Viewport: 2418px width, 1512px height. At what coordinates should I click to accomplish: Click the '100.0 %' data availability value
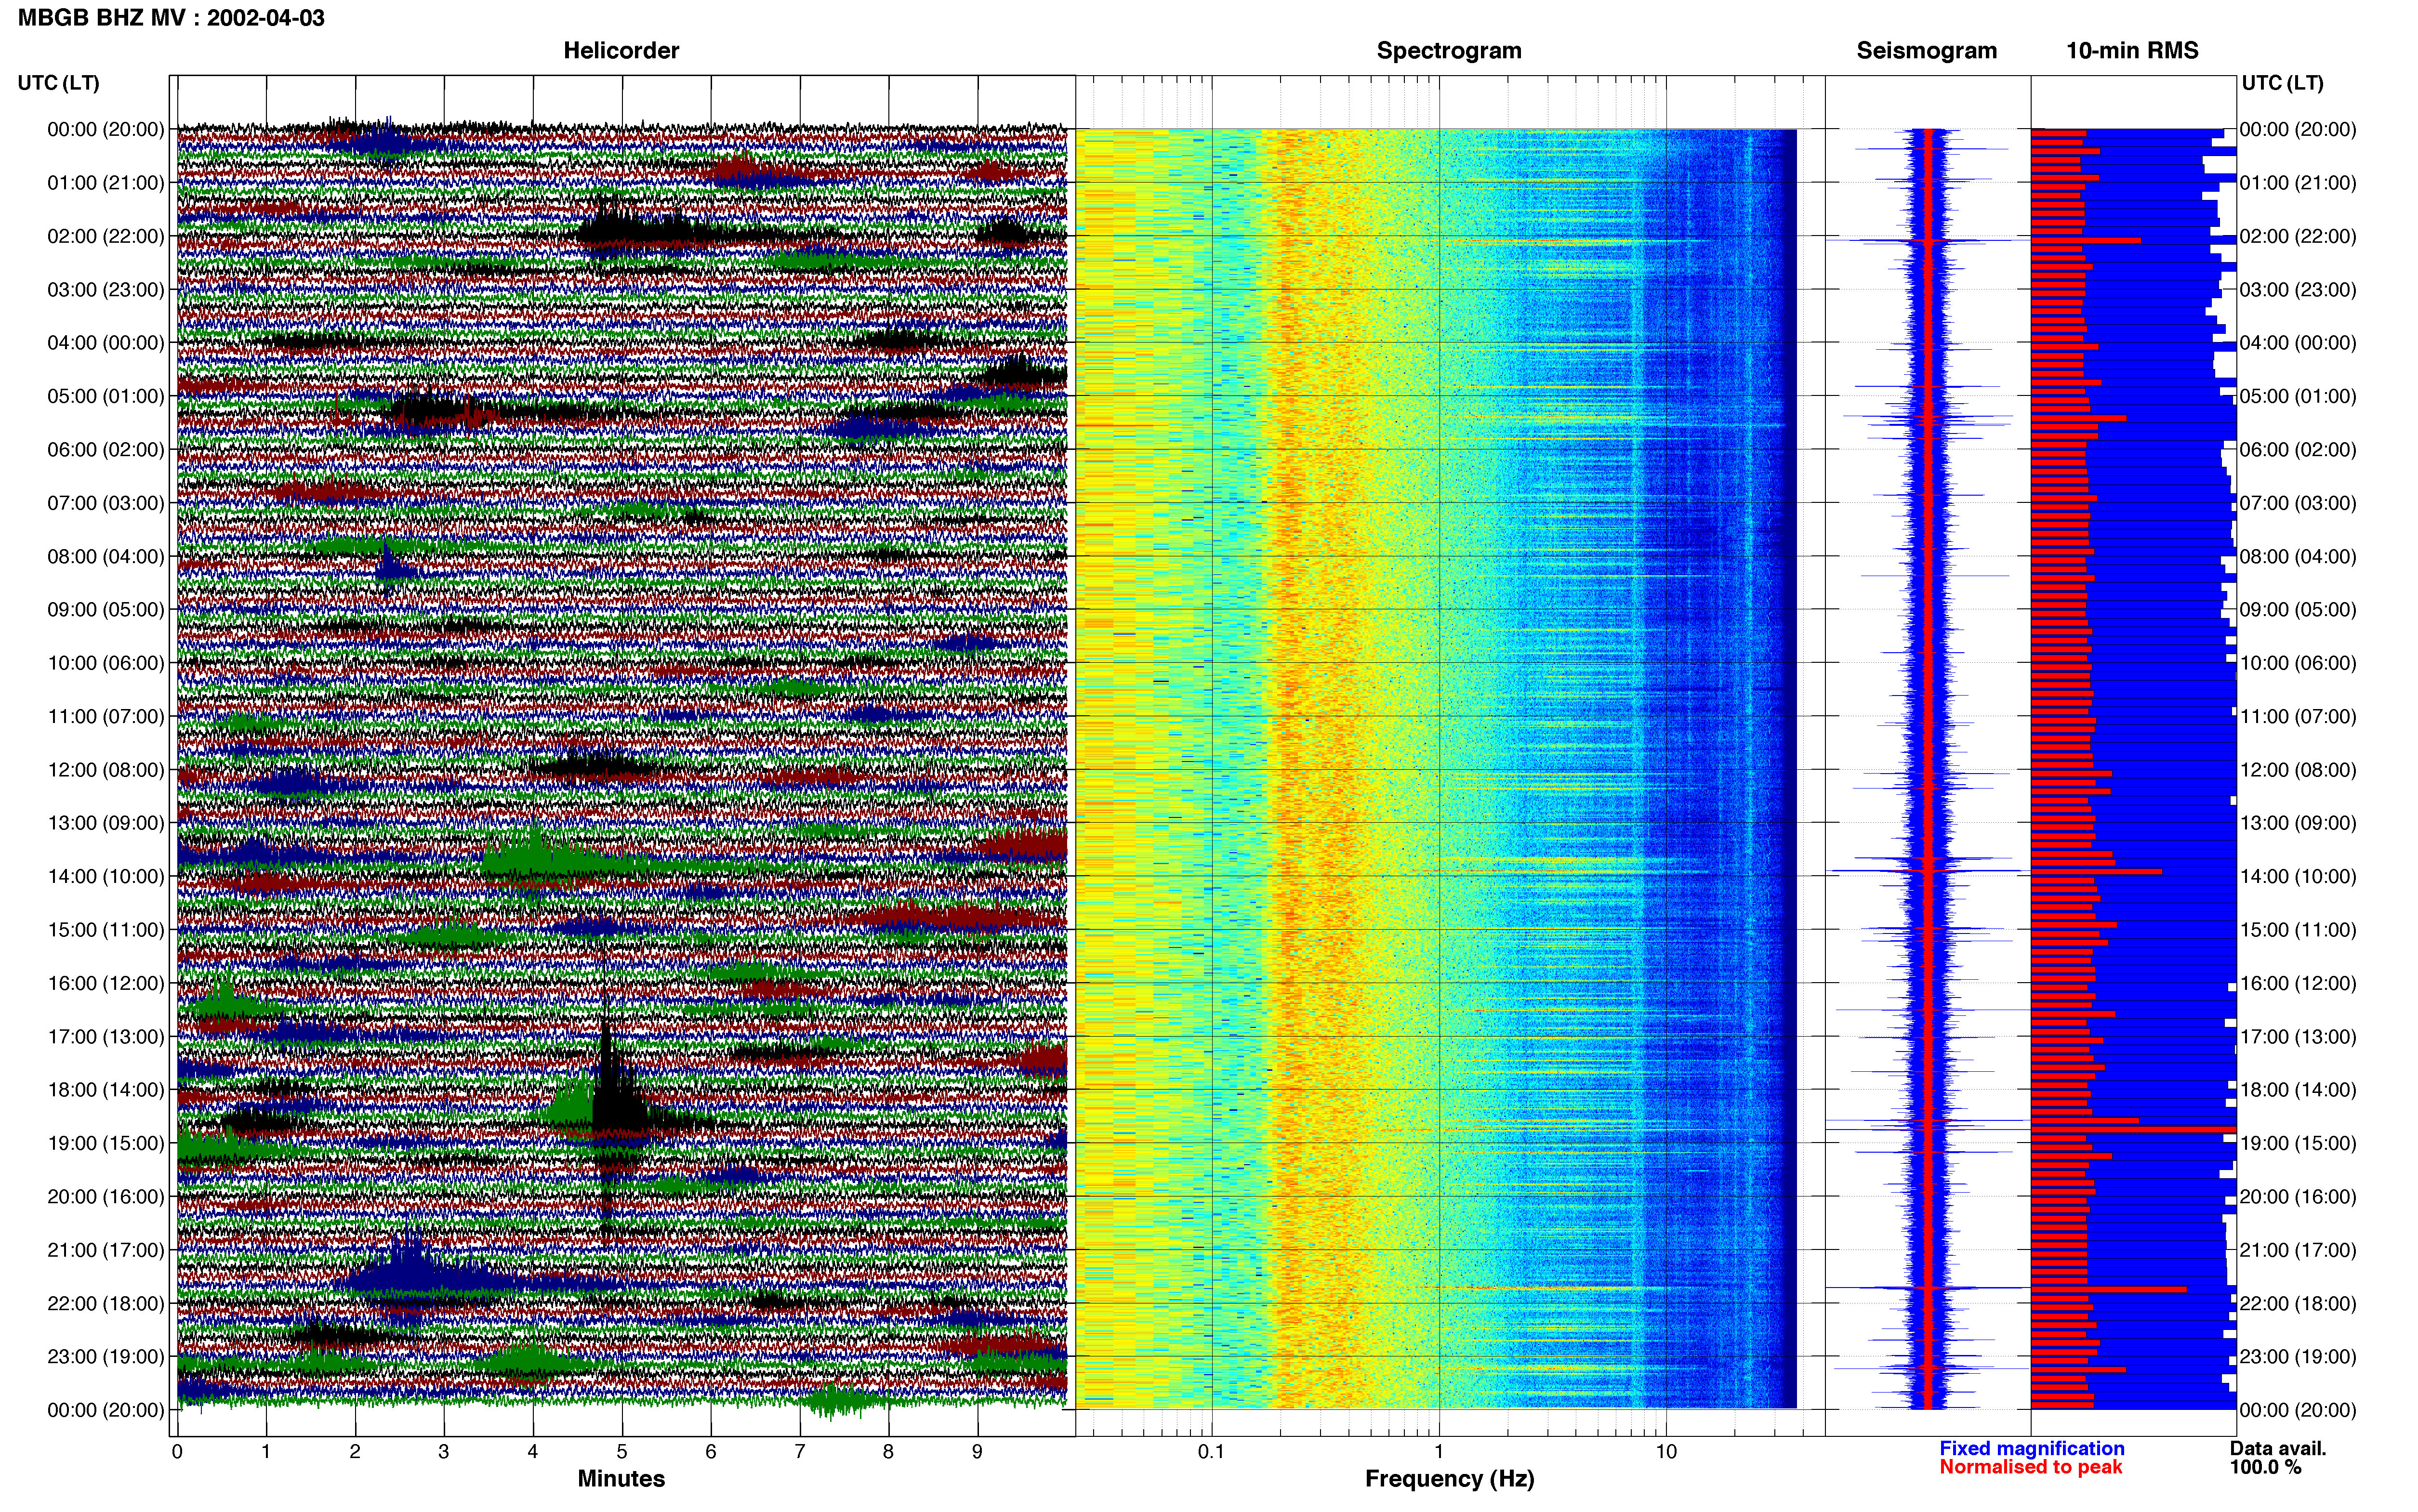(2265, 1467)
